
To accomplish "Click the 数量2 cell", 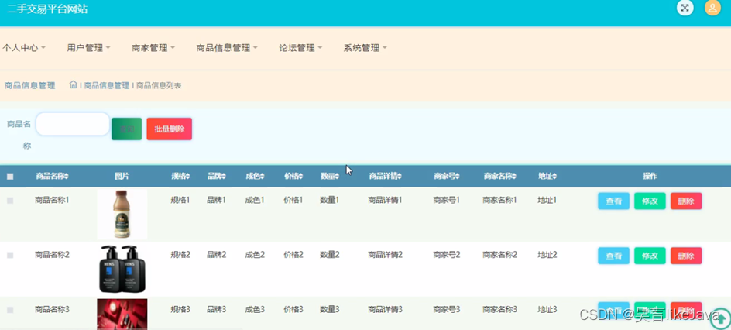I will pyautogui.click(x=330, y=255).
